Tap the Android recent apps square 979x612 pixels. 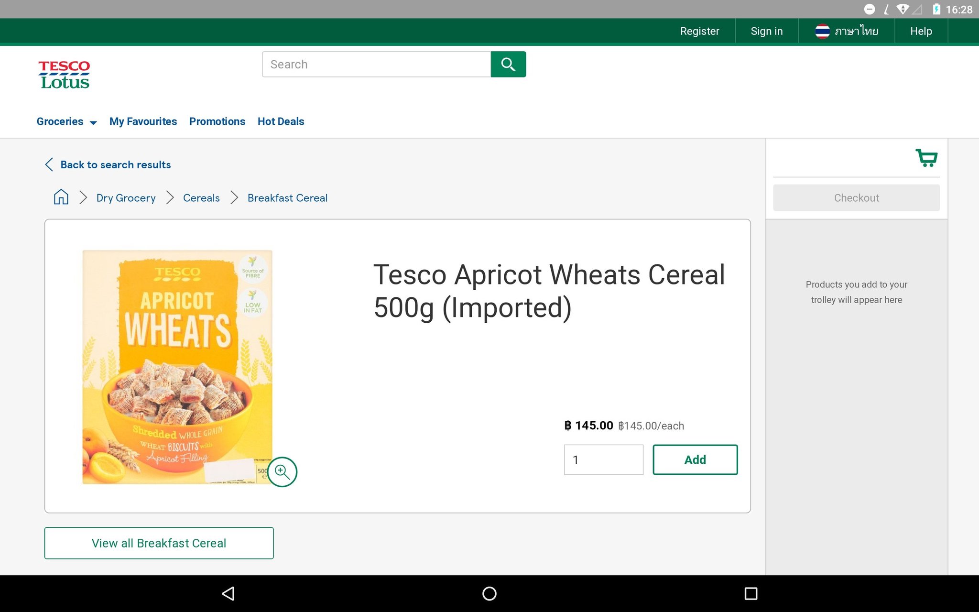point(751,593)
